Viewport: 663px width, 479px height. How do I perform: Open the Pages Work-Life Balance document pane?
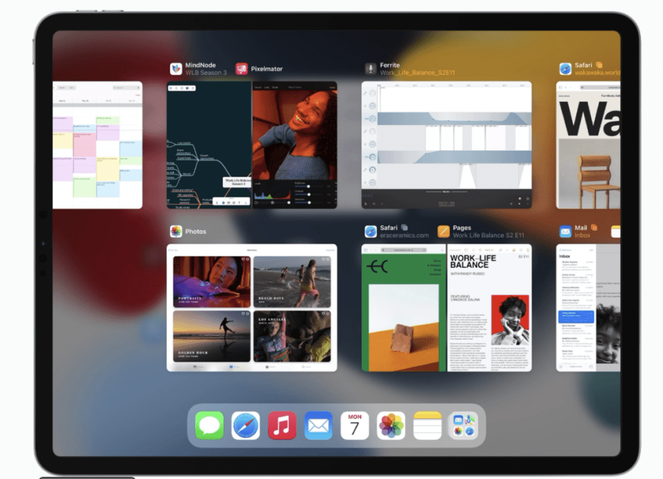489,307
